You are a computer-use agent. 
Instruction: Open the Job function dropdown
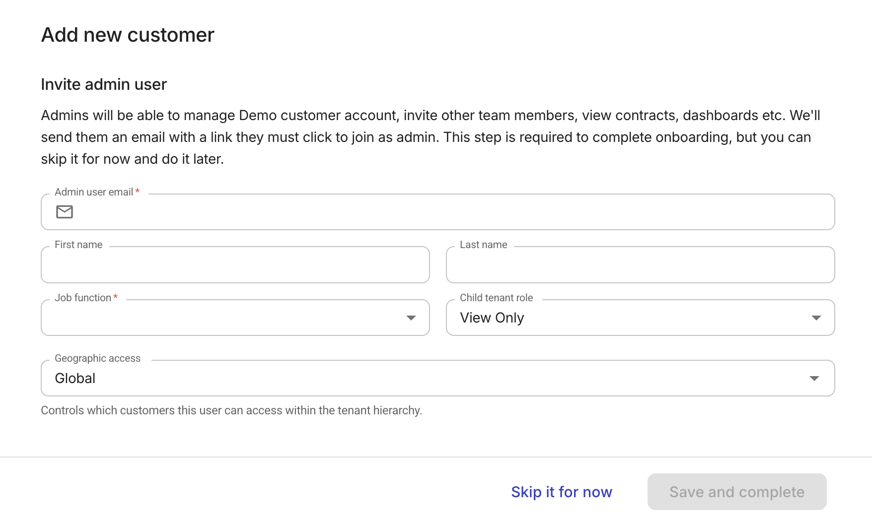pyautogui.click(x=235, y=318)
